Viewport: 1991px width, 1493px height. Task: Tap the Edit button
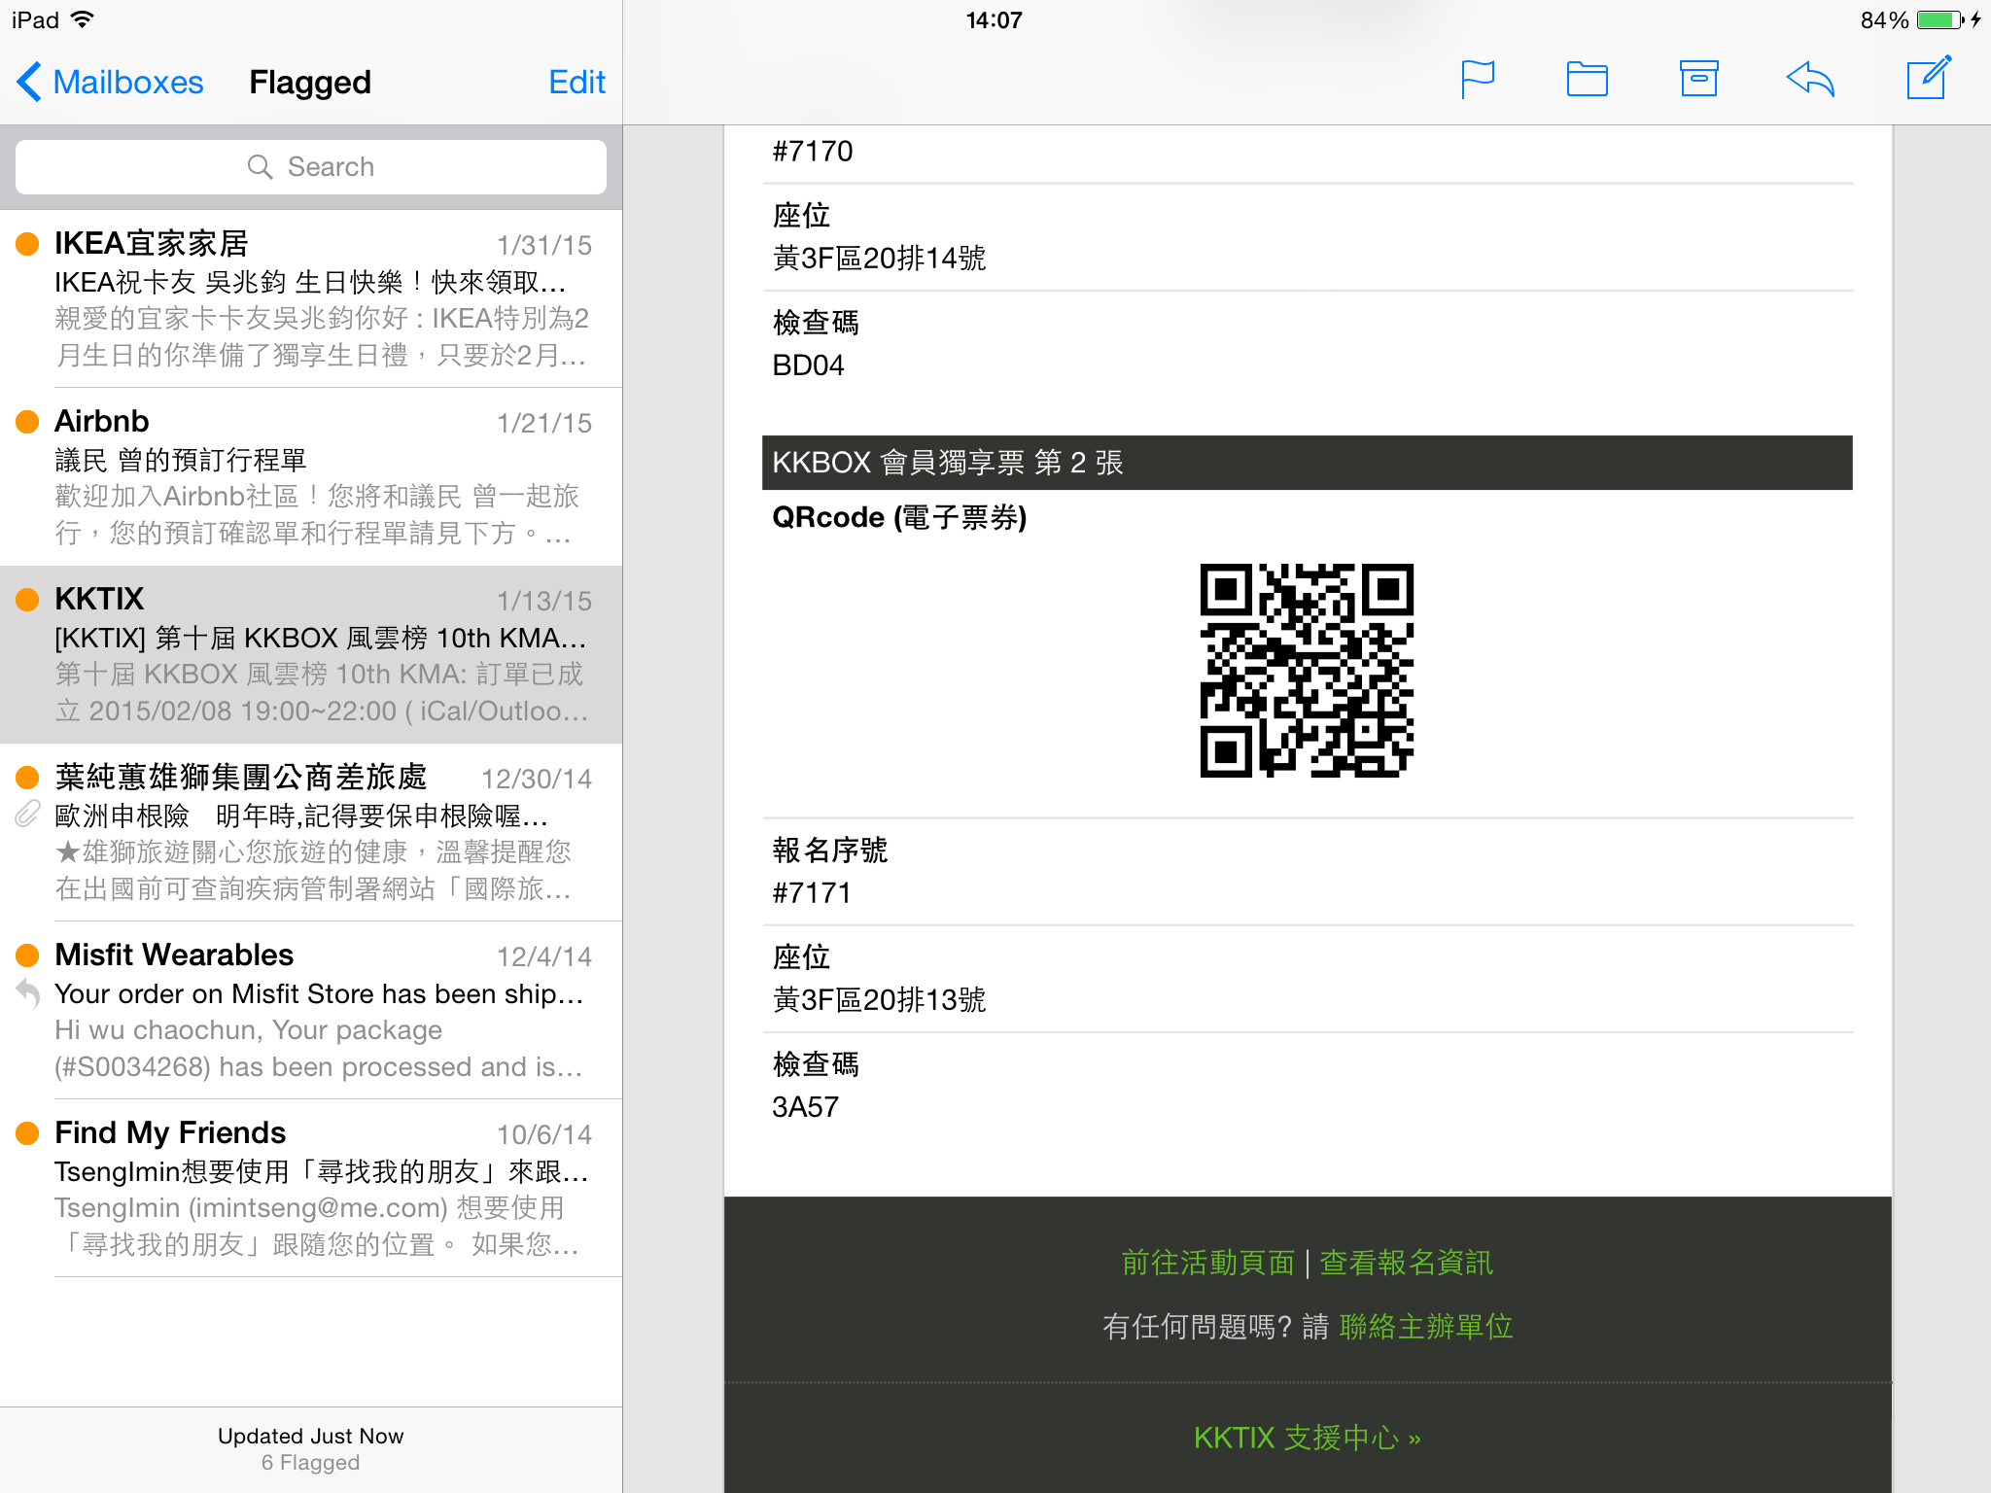[x=576, y=82]
